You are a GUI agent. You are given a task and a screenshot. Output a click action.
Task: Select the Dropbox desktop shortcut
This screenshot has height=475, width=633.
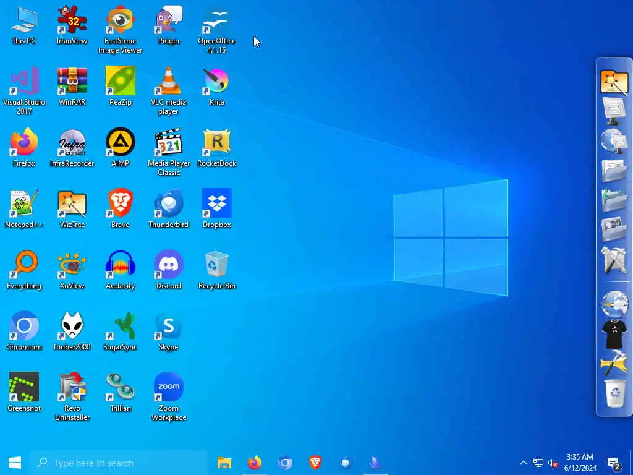(x=217, y=209)
